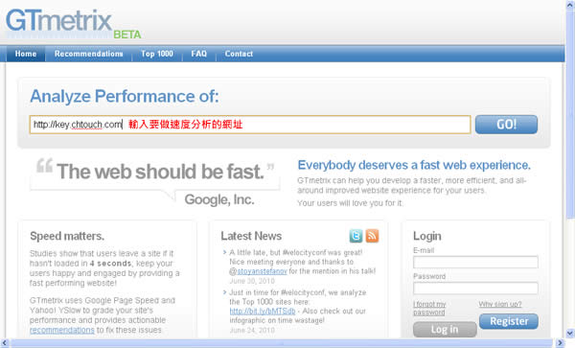The width and height of the screenshot is (575, 348).
Task: Go to the Top 1000 page
Action: click(157, 54)
